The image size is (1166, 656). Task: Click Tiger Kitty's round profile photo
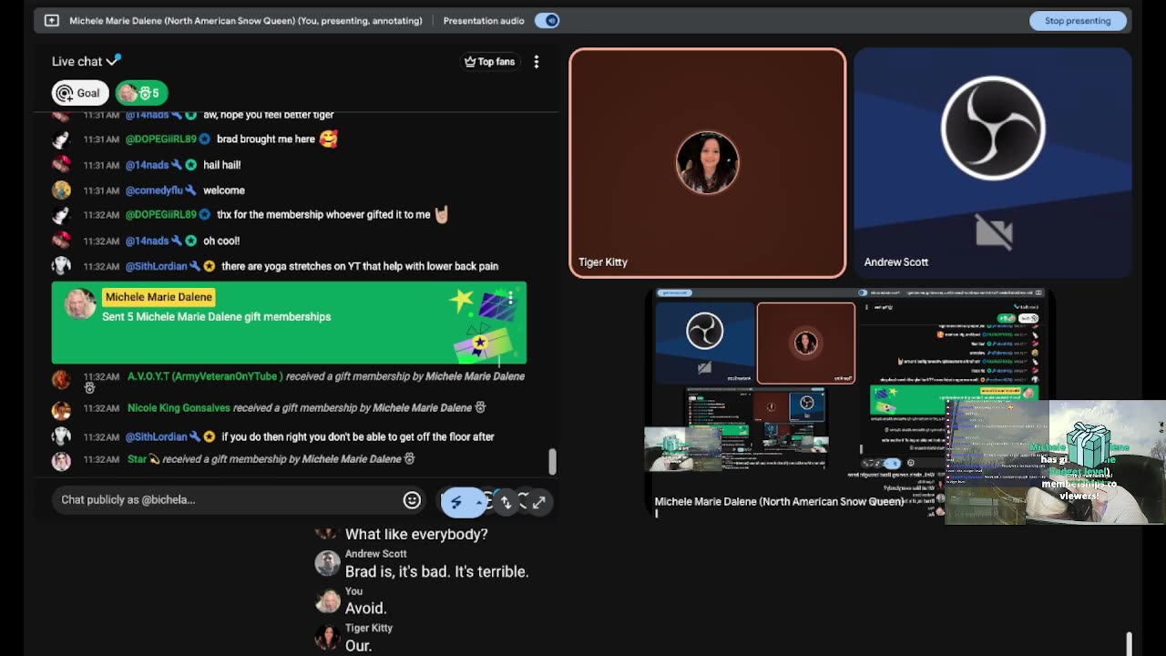pos(708,163)
